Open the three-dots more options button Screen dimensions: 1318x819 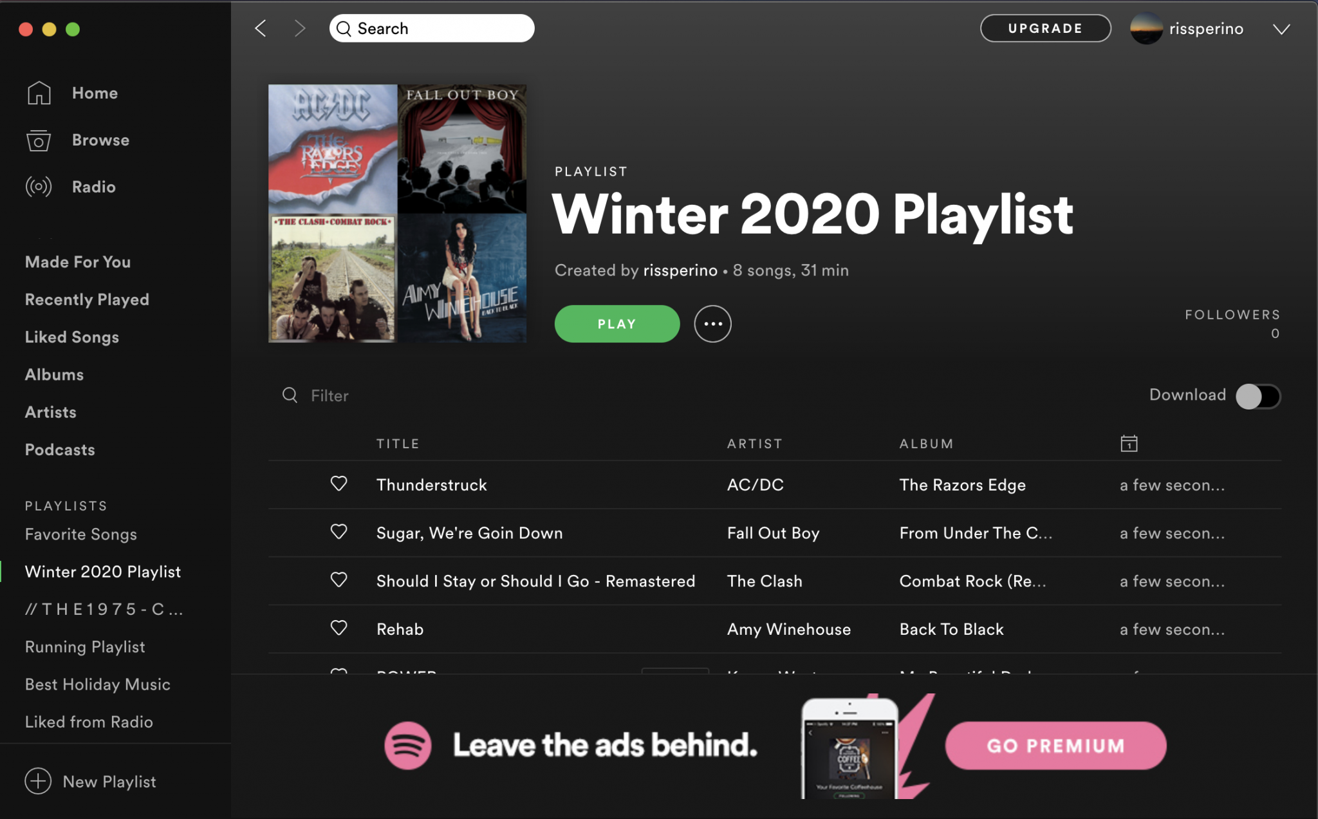pyautogui.click(x=712, y=324)
